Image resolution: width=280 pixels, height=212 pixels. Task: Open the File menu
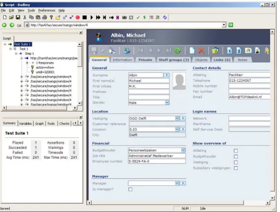pos(3,11)
